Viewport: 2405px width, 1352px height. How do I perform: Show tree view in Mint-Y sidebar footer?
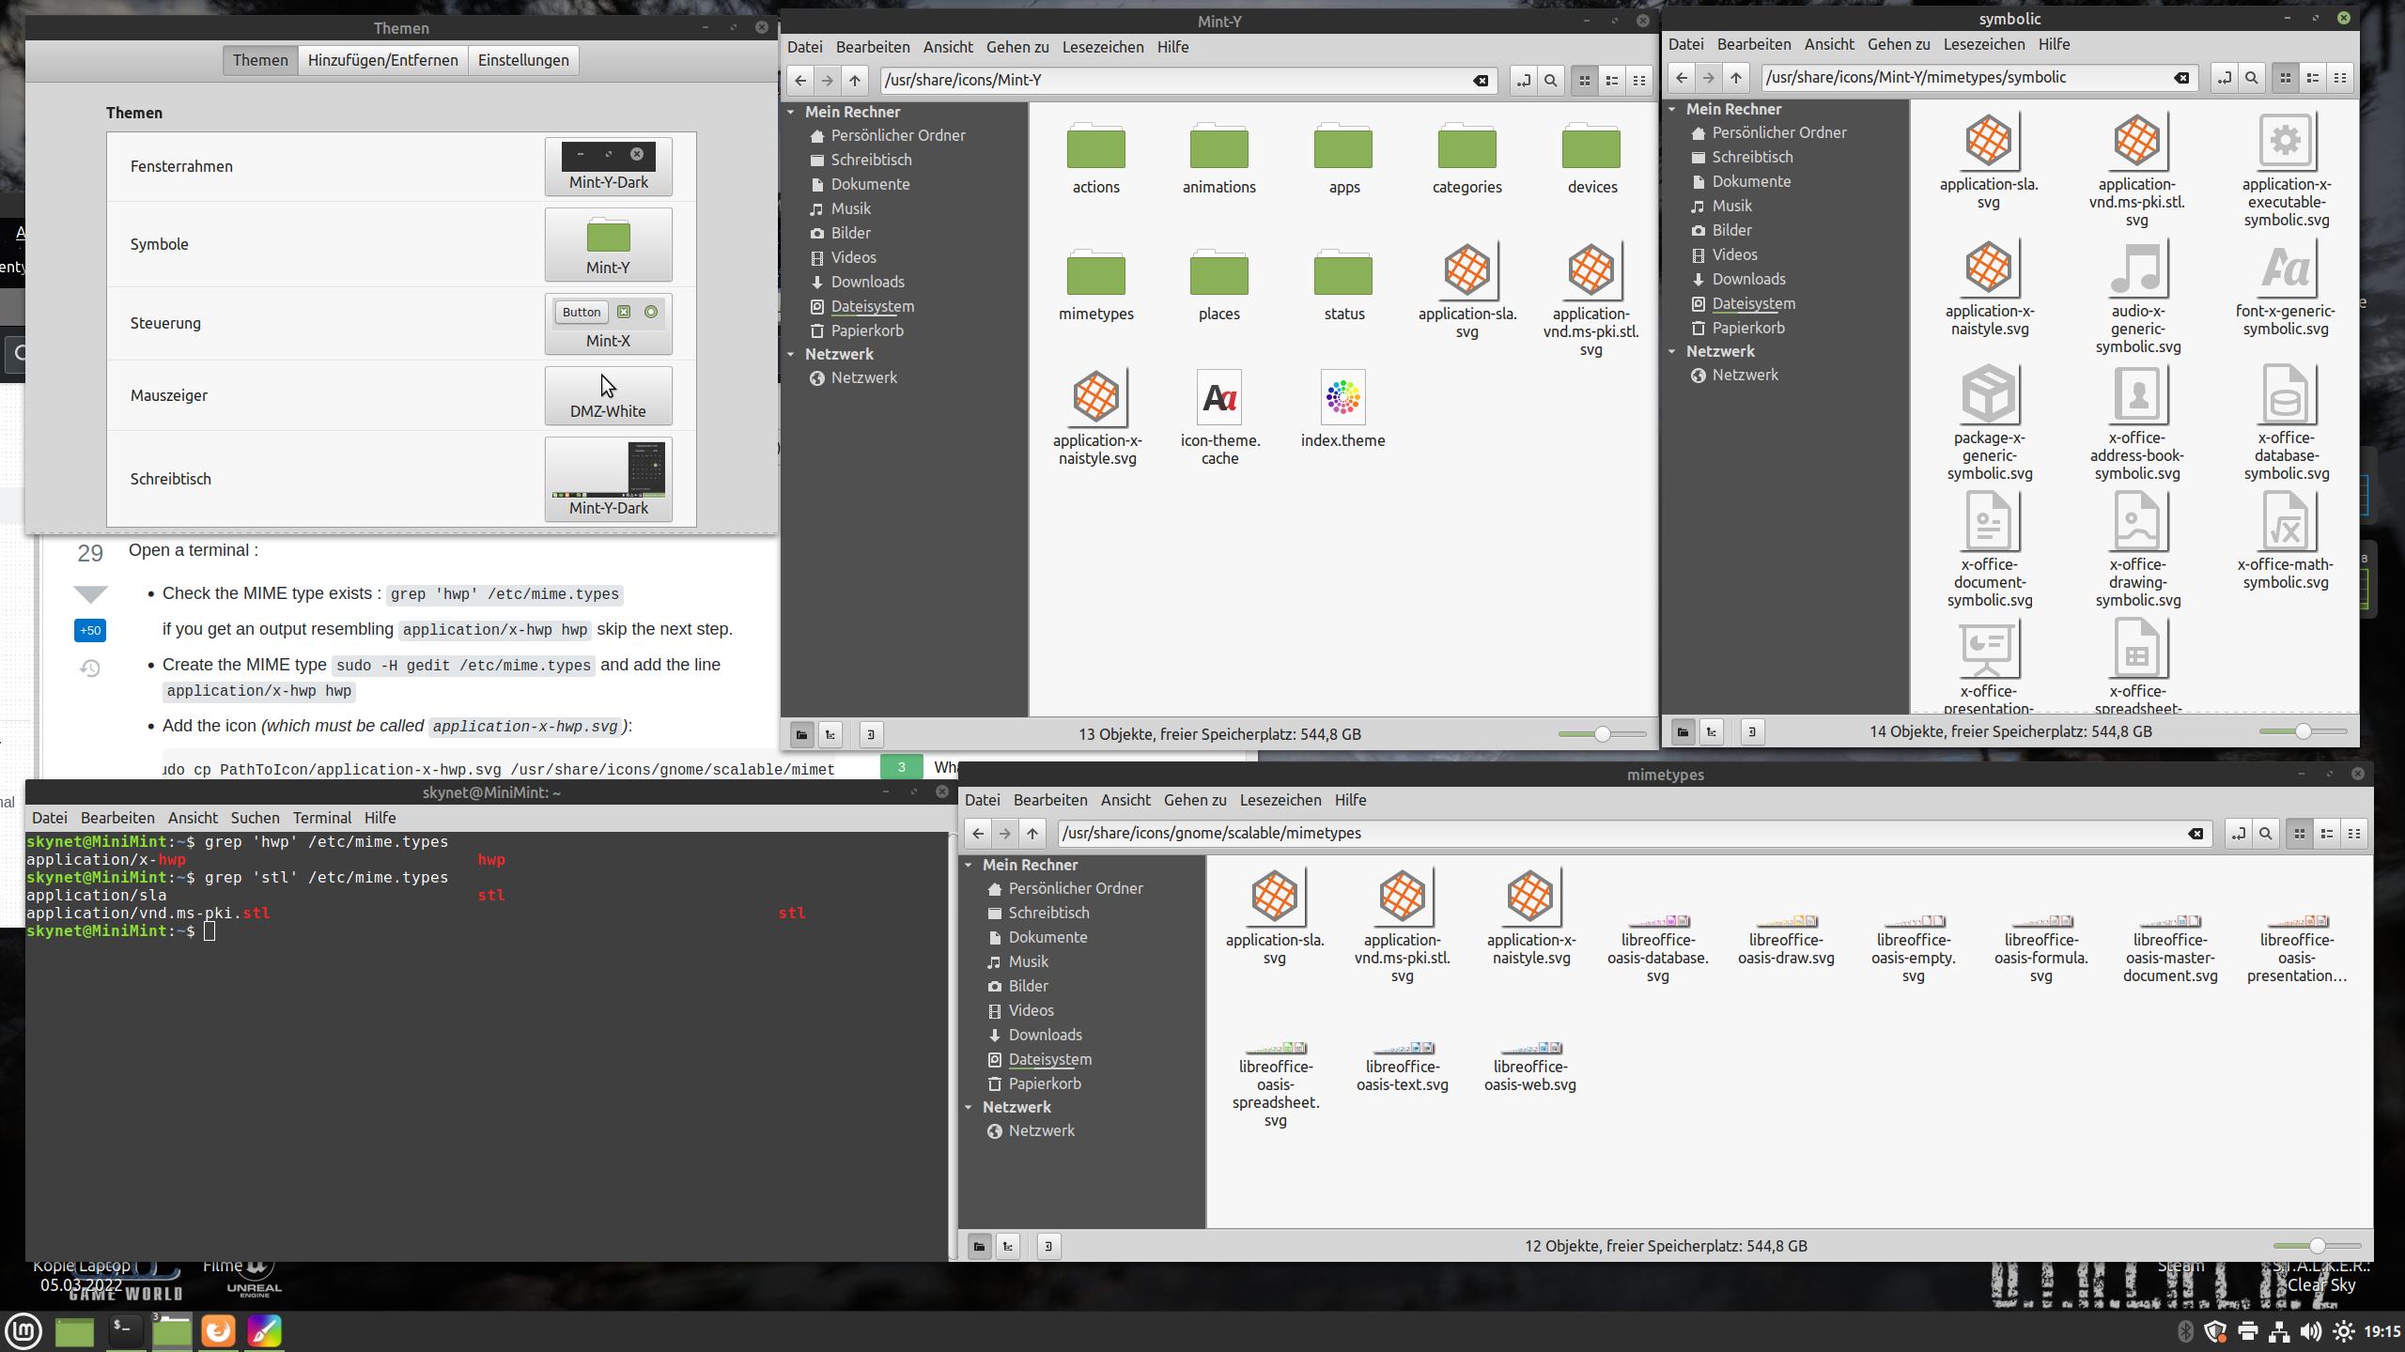830,735
